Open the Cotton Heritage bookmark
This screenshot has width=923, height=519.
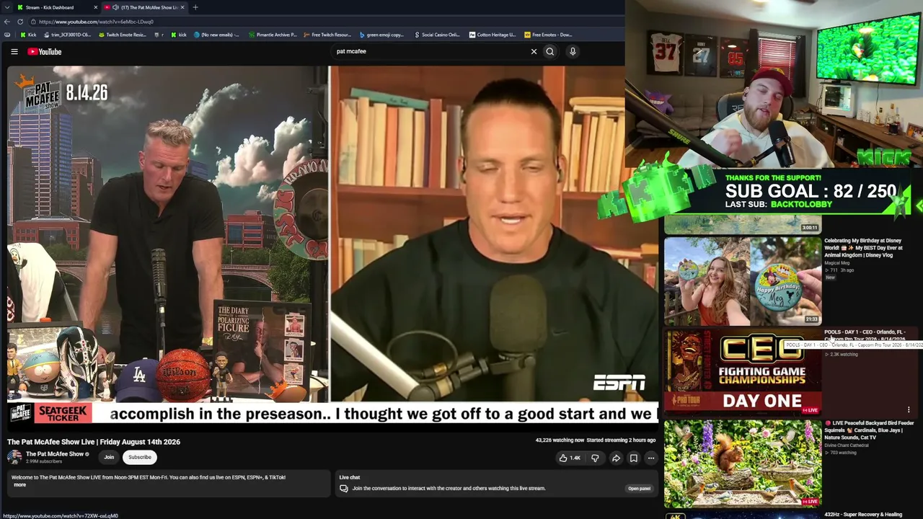coord(493,35)
